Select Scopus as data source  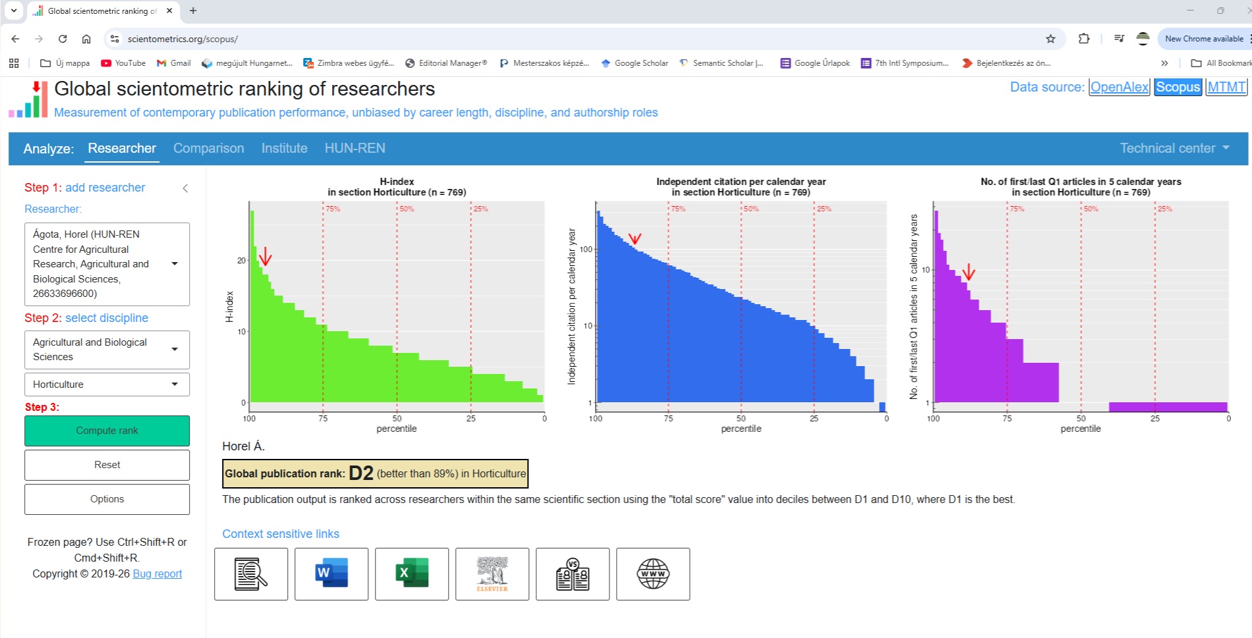point(1178,87)
